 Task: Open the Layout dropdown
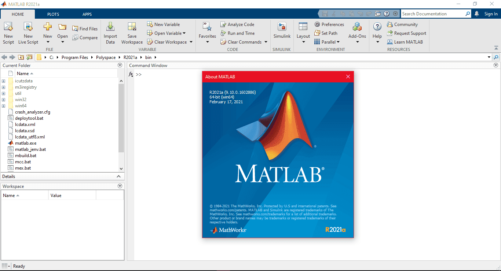[303, 42]
